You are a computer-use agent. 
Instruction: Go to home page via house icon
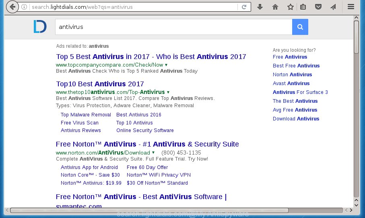[275, 7]
